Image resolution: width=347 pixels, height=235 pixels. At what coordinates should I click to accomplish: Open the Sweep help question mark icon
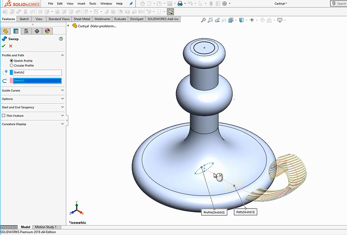(61, 39)
